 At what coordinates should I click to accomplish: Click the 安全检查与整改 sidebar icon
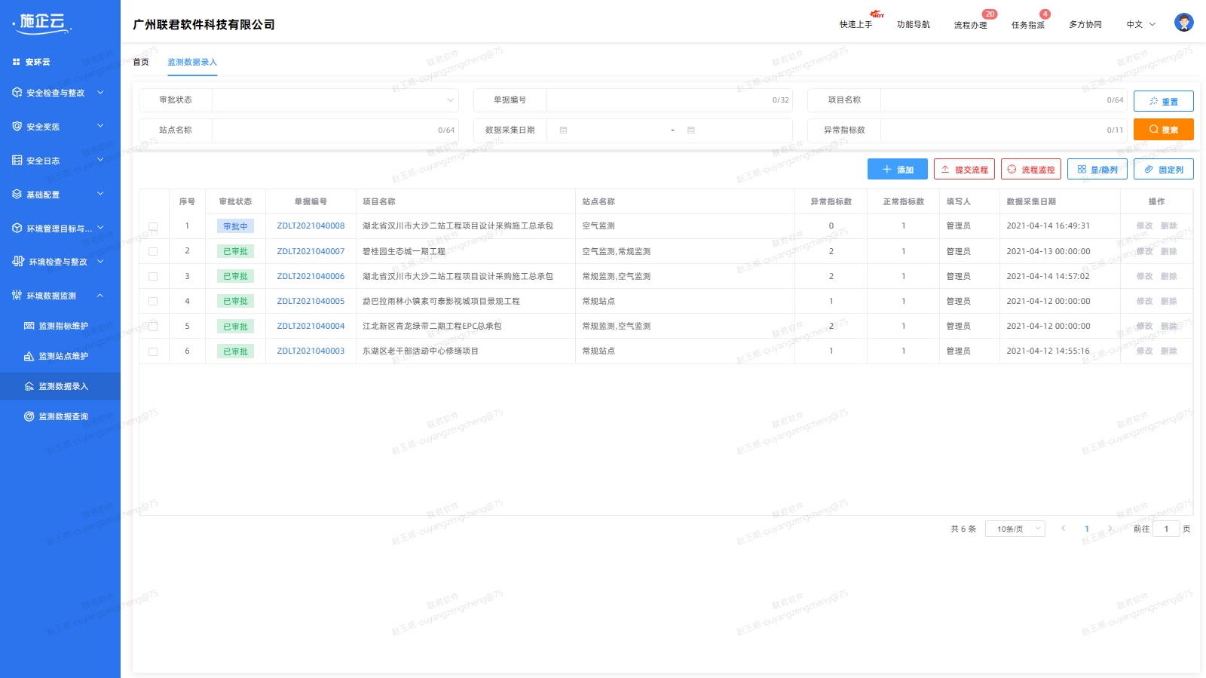click(x=17, y=92)
